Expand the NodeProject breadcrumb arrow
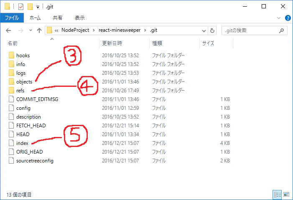Screen dimensions: 293x200 click(94, 30)
